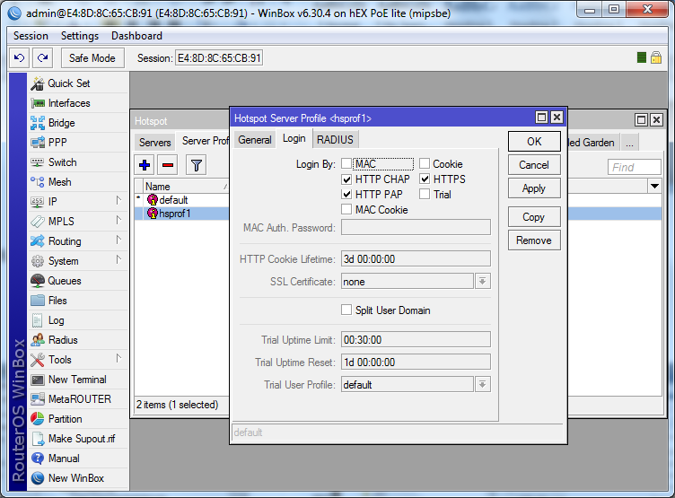675x498 pixels.
Task: Open the Queues section
Action: (x=78, y=281)
